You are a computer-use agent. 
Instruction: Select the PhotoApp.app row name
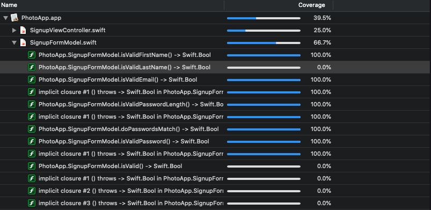point(41,18)
